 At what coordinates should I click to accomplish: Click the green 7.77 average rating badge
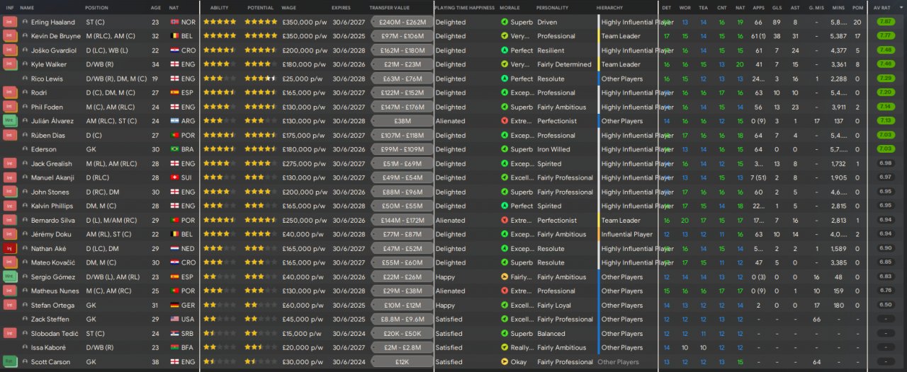coord(886,36)
